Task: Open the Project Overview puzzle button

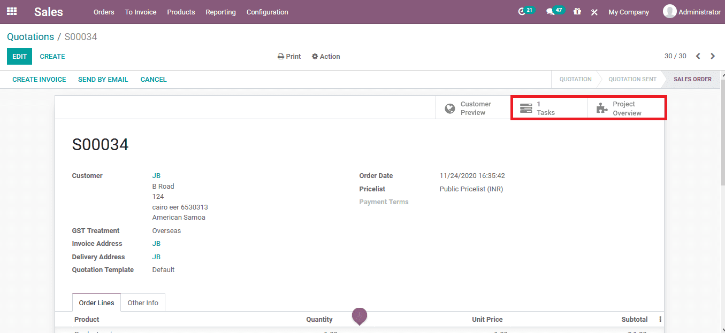Action: coord(625,108)
